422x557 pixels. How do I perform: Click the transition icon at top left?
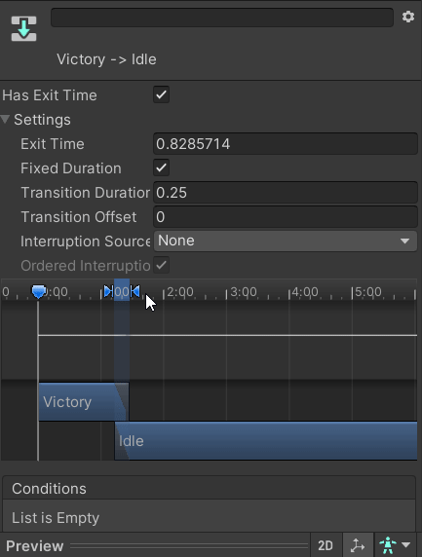(23, 28)
